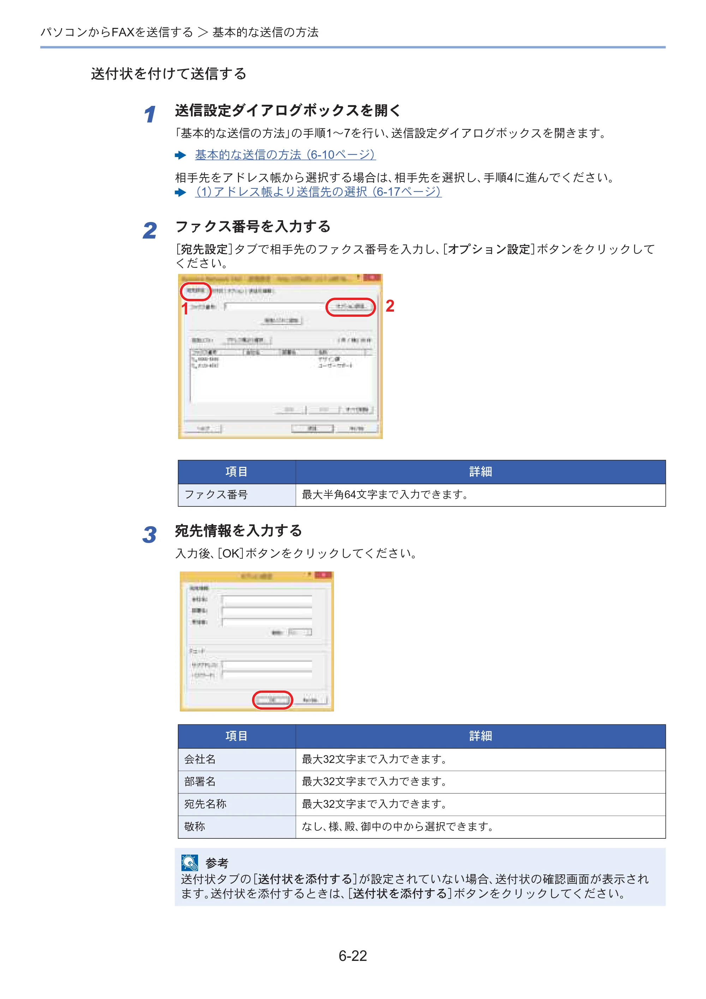Click the サブアドレス input field
Viewport: 706px width, 999px height.
[x=267, y=665]
